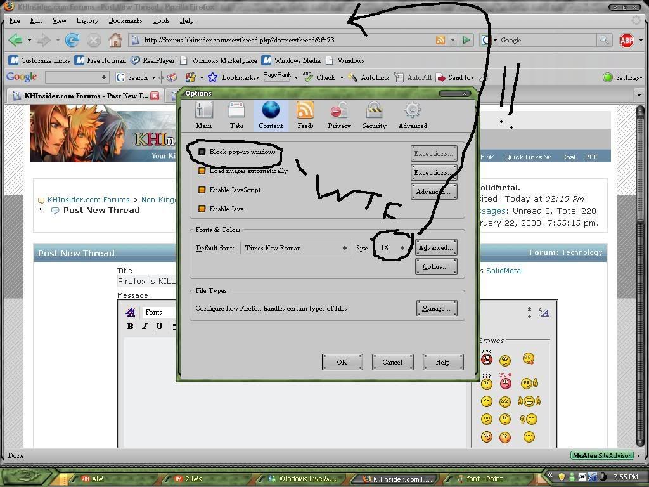This screenshot has height=487, width=649.
Task: Click the page vertical scrollbar
Action: [x=639, y=275]
